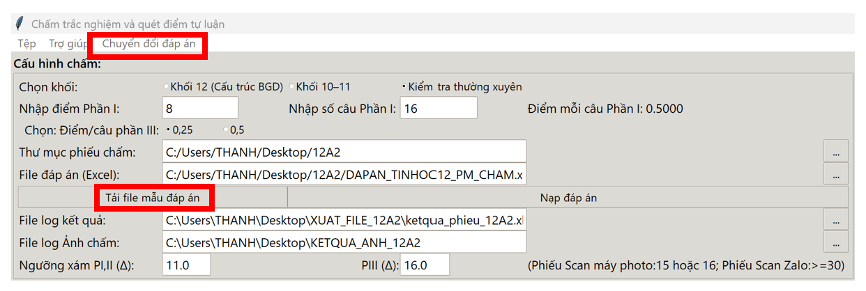The width and height of the screenshot is (866, 291).
Task: Browse for File log kết quả path
Action: pos(836,220)
